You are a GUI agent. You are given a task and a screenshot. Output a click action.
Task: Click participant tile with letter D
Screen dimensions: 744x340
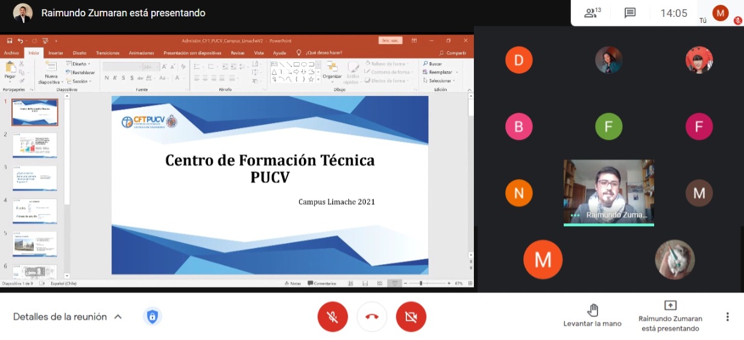click(519, 60)
